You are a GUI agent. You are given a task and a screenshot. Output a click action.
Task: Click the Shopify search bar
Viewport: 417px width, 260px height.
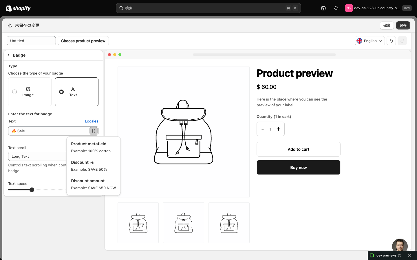pyautogui.click(x=209, y=8)
